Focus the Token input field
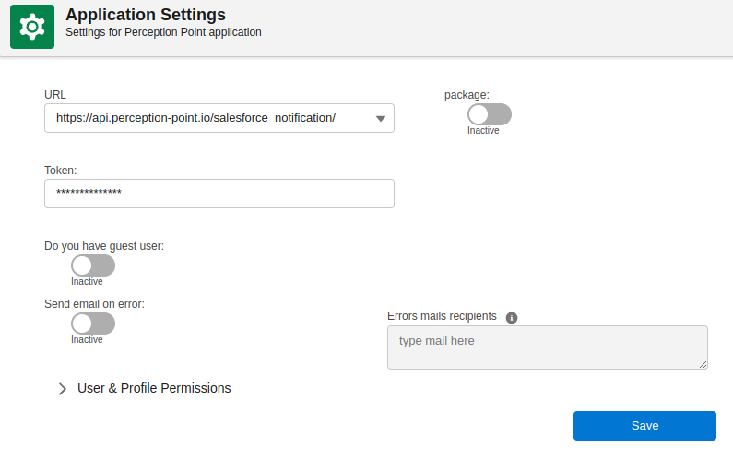The image size is (733, 459). click(219, 194)
